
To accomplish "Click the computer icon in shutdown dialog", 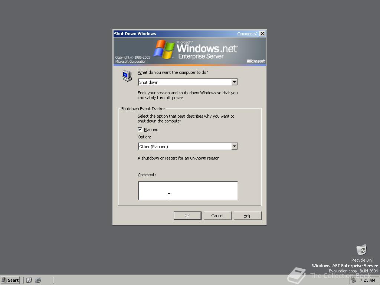I will 127,76.
